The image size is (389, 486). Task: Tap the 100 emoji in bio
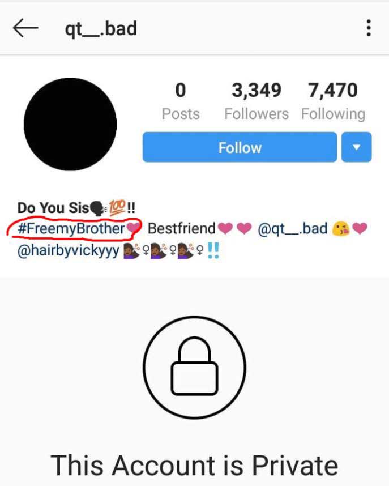tap(117, 207)
